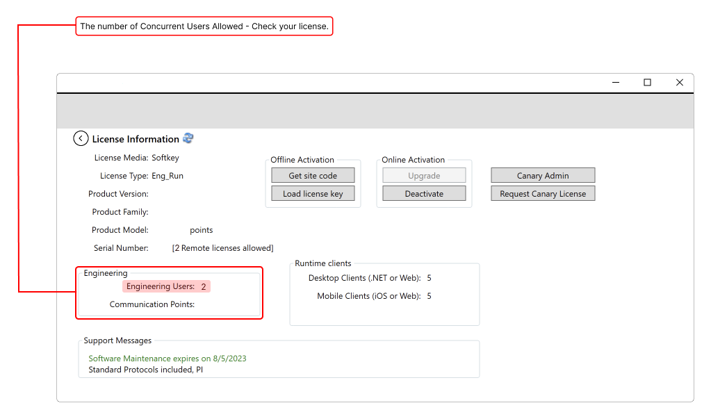Click the refresh icon beside License Information

tap(188, 138)
